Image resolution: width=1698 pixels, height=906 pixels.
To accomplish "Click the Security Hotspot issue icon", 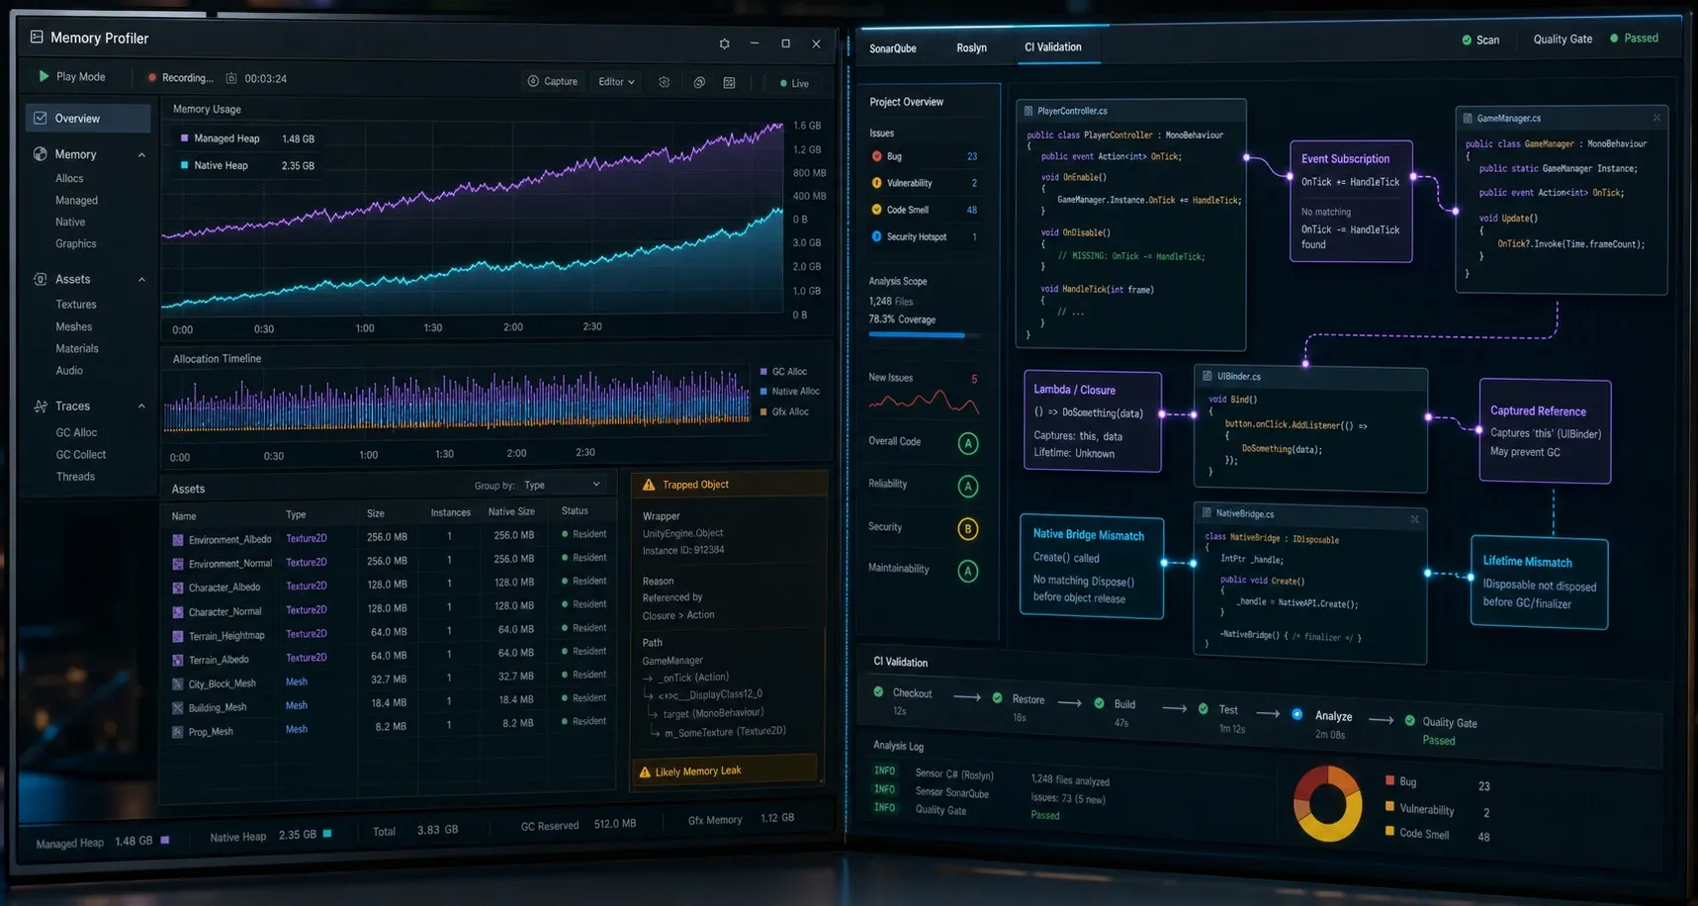I will tap(876, 236).
